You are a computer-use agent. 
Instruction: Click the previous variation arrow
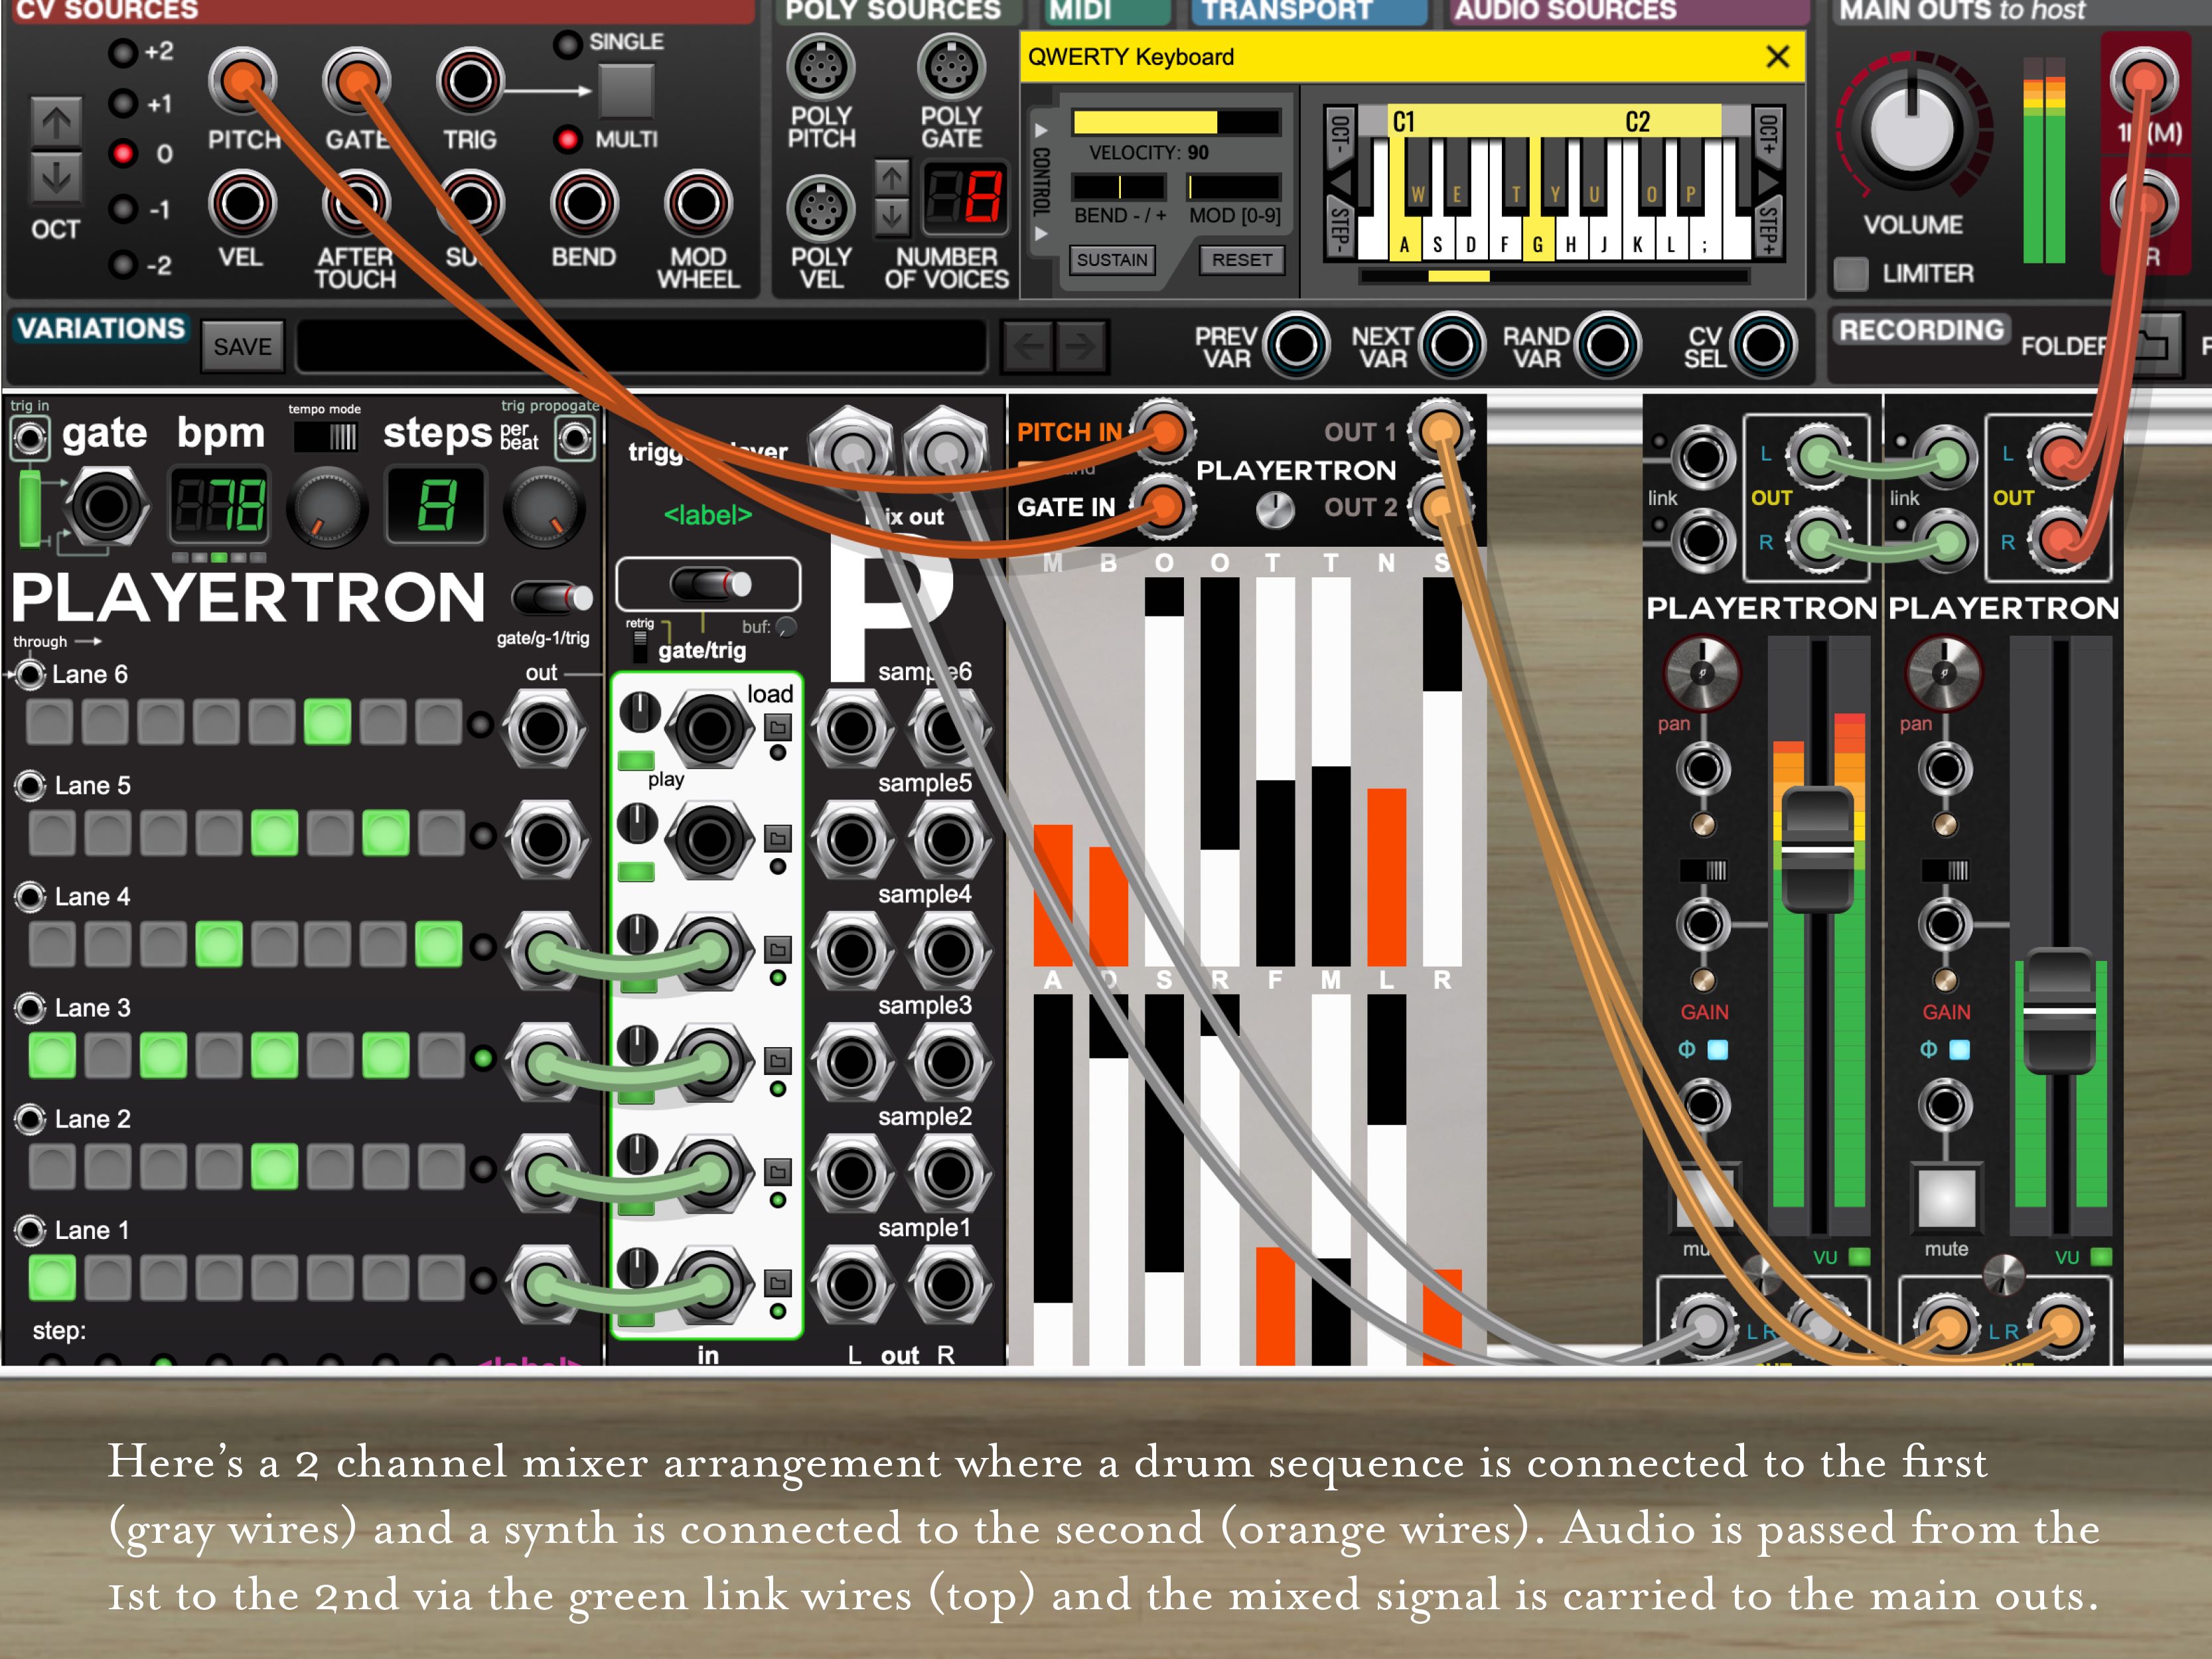(1028, 347)
